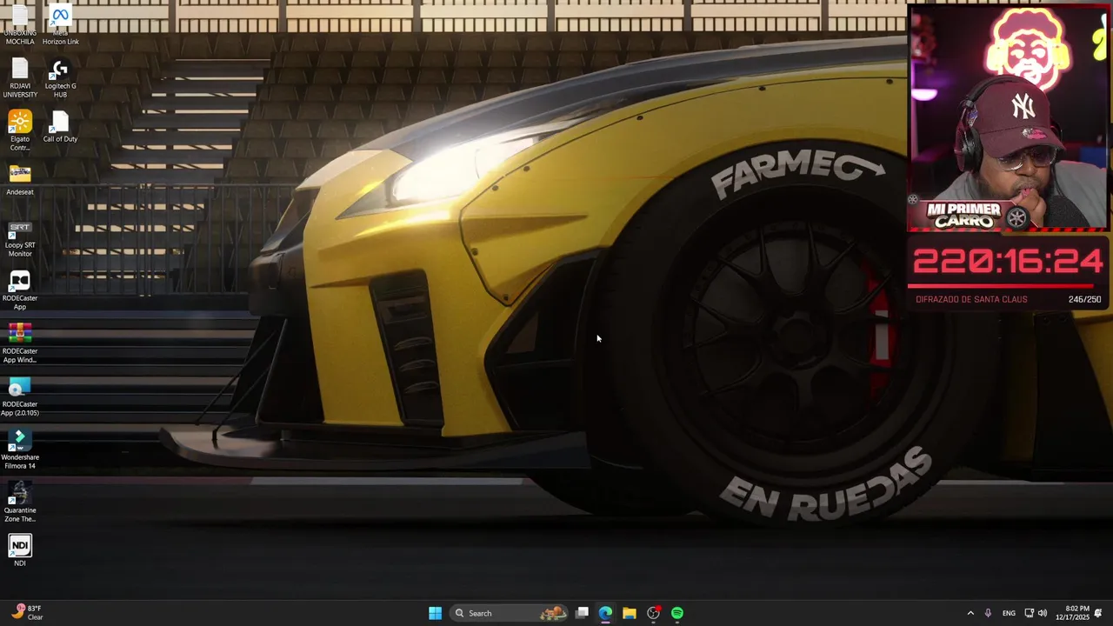Select the Call of Duty shortcut
Viewport: 1113px width, 626px height.
[60, 127]
